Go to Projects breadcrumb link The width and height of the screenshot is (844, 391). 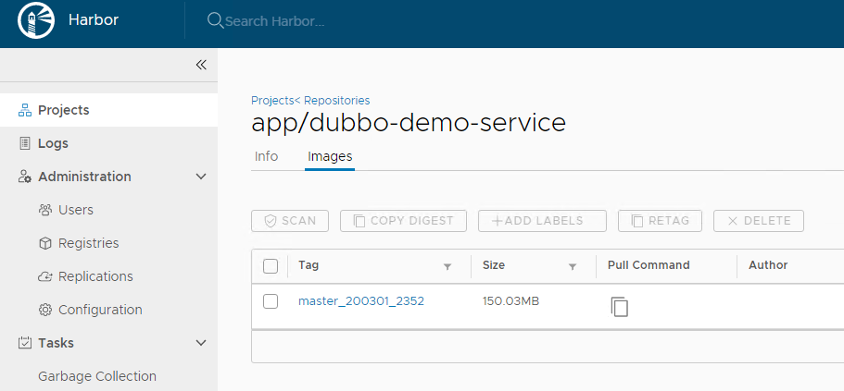[x=271, y=100]
